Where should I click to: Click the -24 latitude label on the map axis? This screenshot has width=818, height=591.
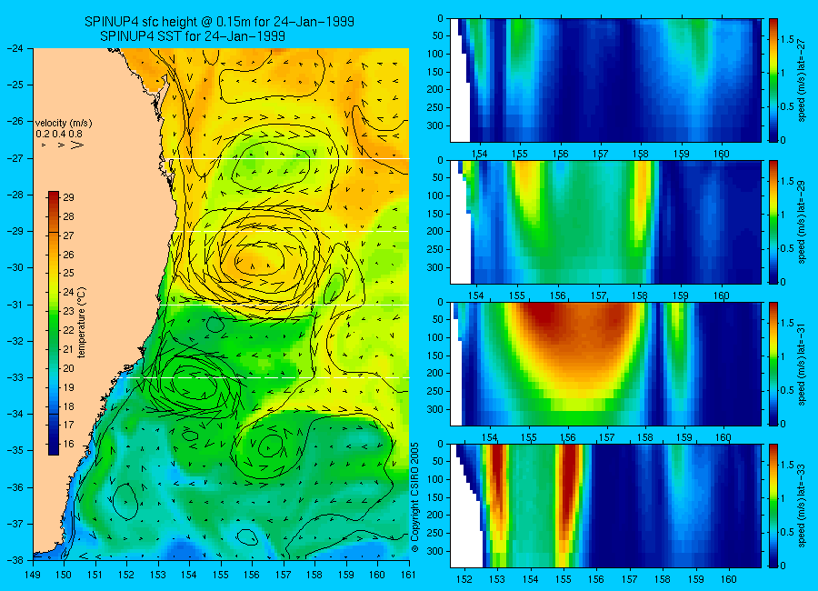17,48
